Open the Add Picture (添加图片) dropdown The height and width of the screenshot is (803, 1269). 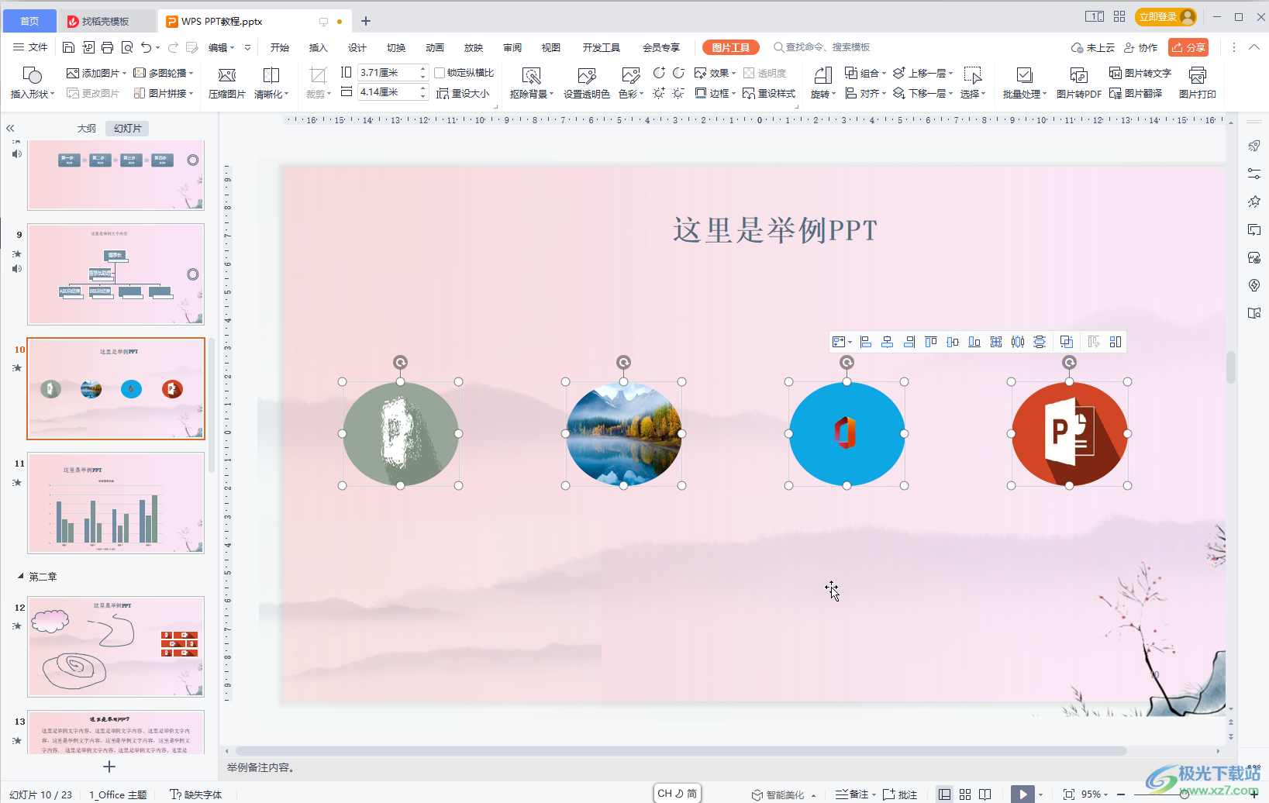tap(97, 73)
